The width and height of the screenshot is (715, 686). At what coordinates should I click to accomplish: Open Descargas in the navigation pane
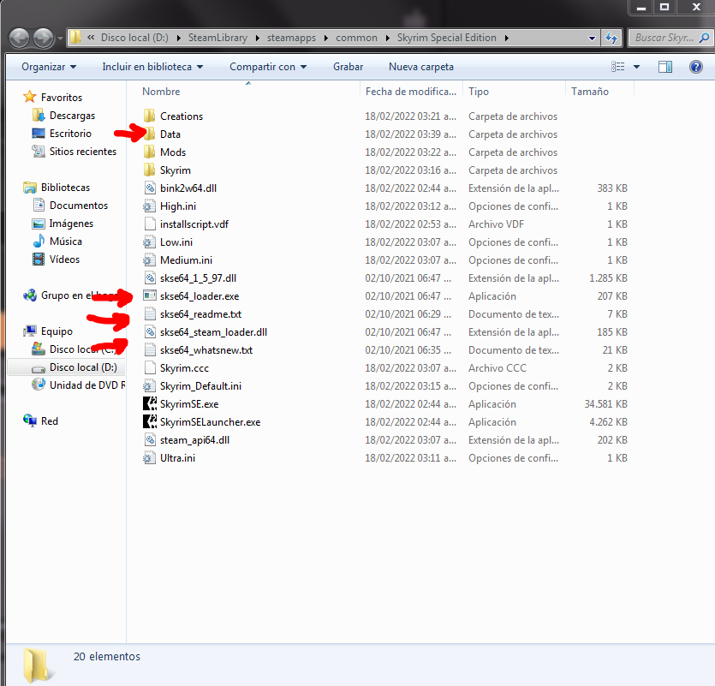(72, 116)
